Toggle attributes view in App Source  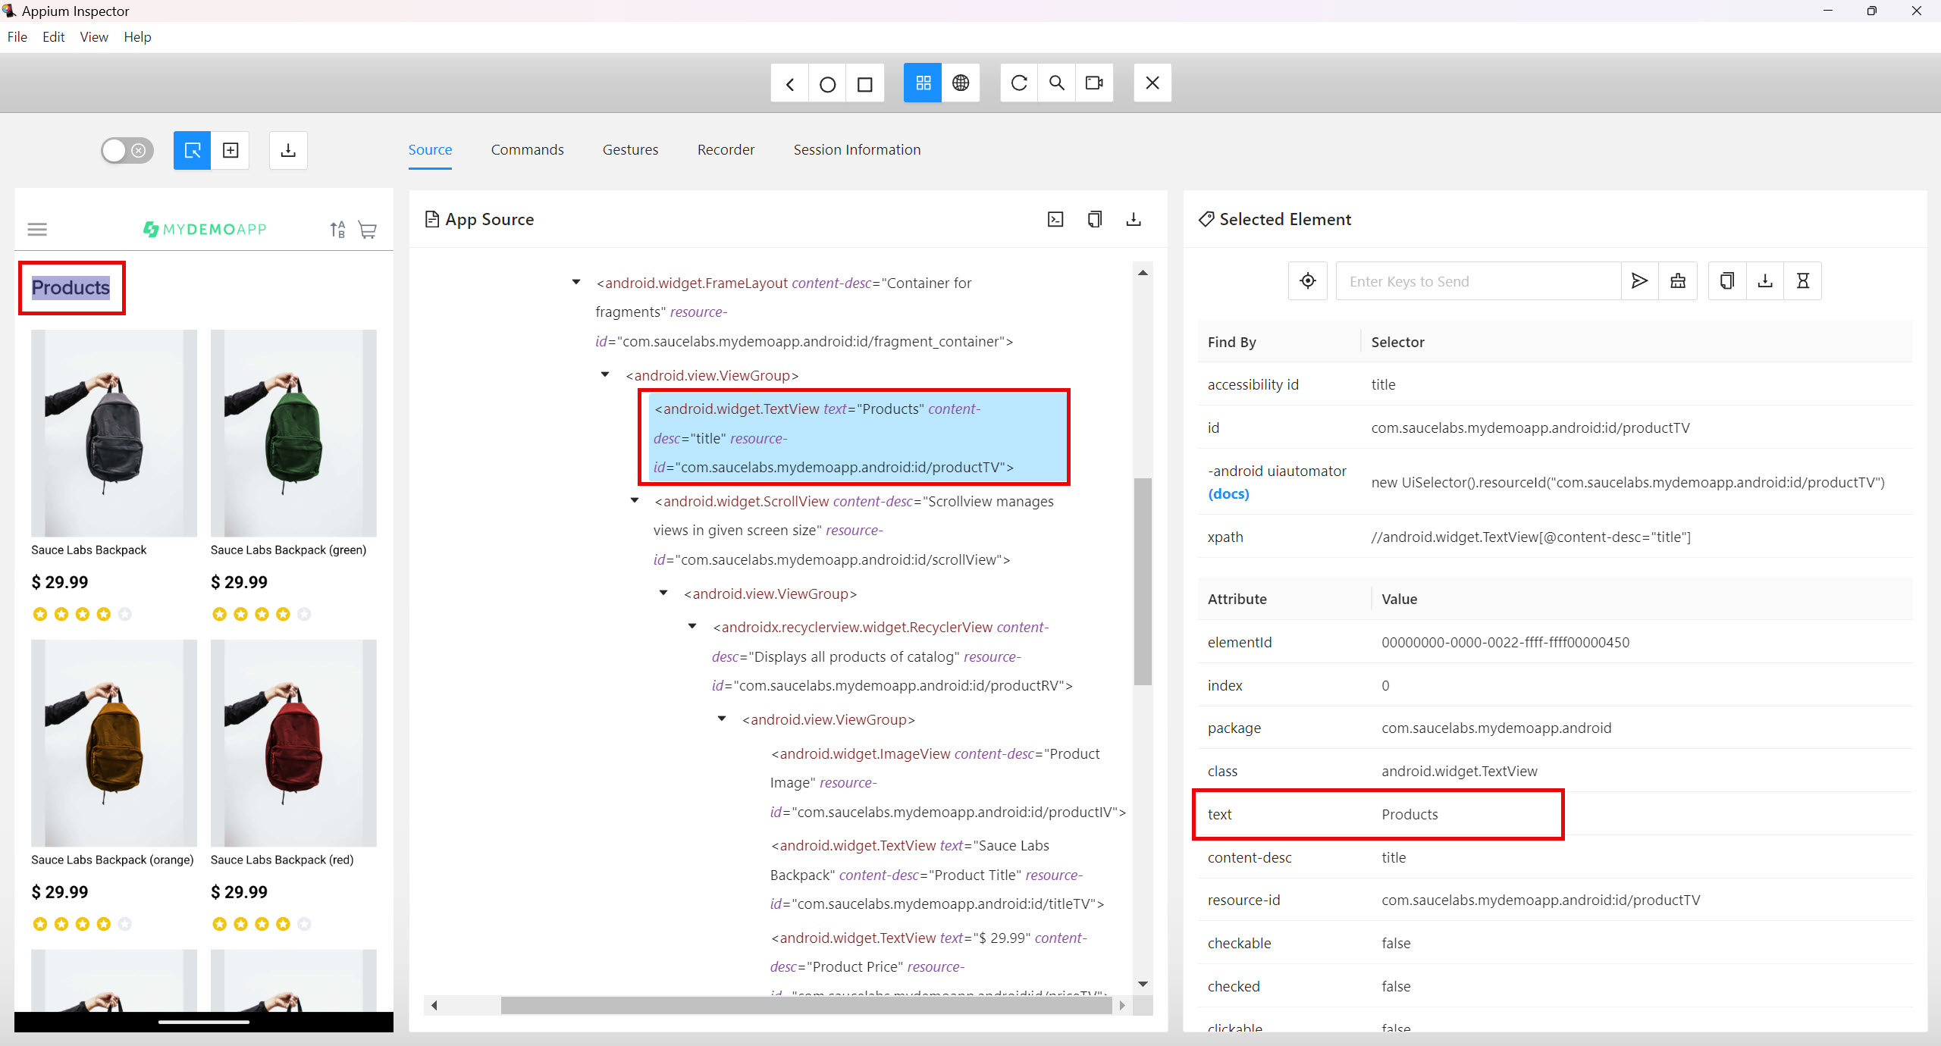pos(1055,219)
